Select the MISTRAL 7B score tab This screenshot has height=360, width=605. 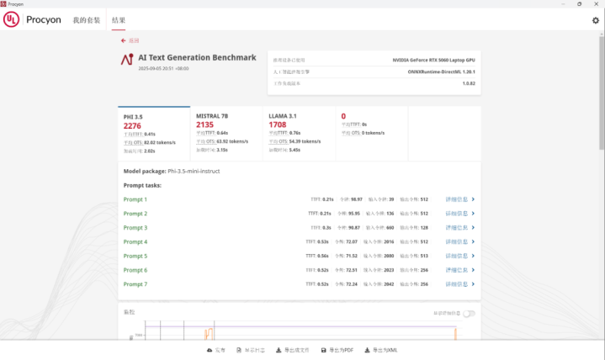click(226, 134)
